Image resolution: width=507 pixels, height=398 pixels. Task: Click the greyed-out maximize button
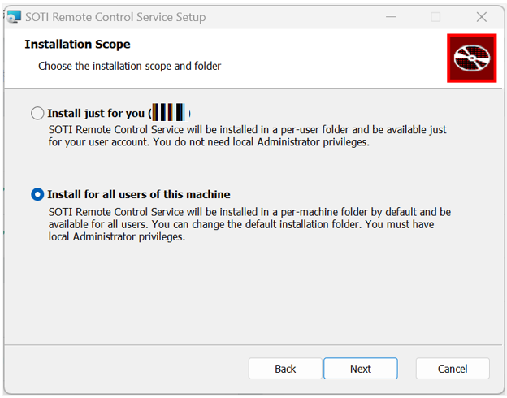pyautogui.click(x=435, y=17)
